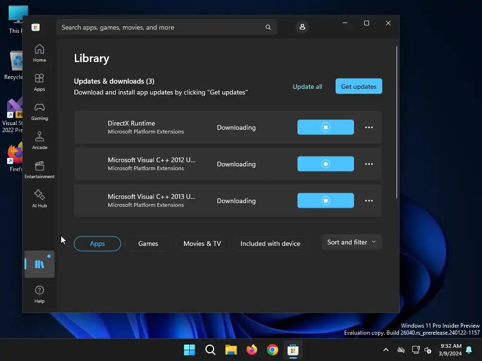Show hidden system tray icons
Image resolution: width=482 pixels, height=361 pixels.
pos(386,350)
